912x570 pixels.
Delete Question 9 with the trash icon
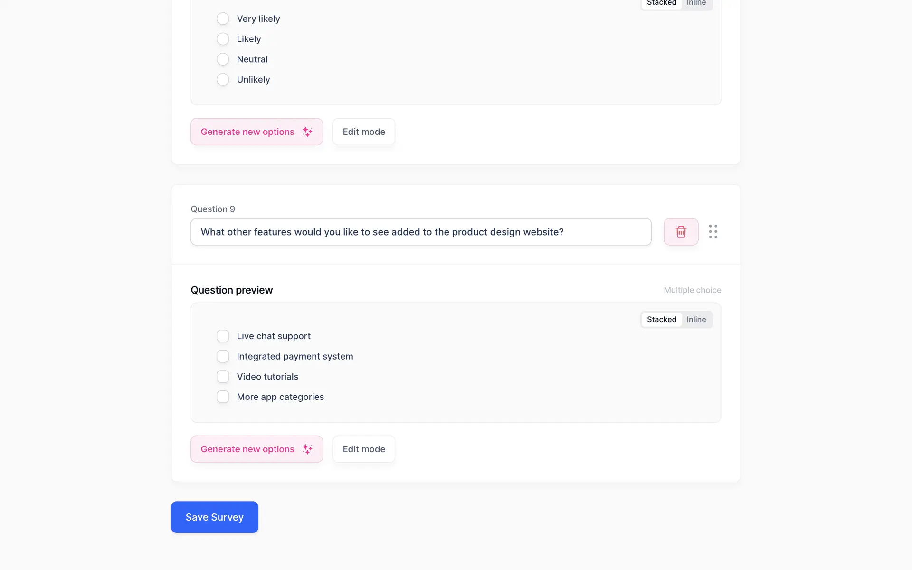[681, 232]
